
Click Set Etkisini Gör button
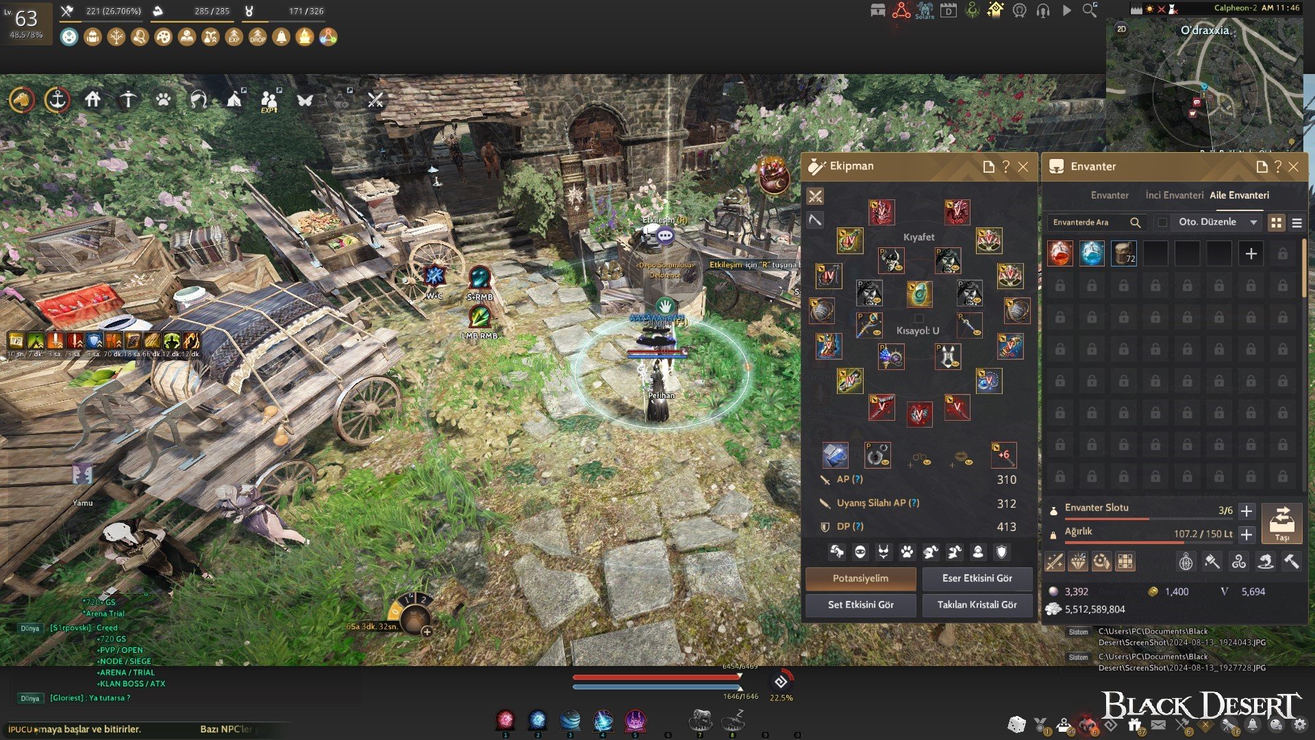point(860,605)
